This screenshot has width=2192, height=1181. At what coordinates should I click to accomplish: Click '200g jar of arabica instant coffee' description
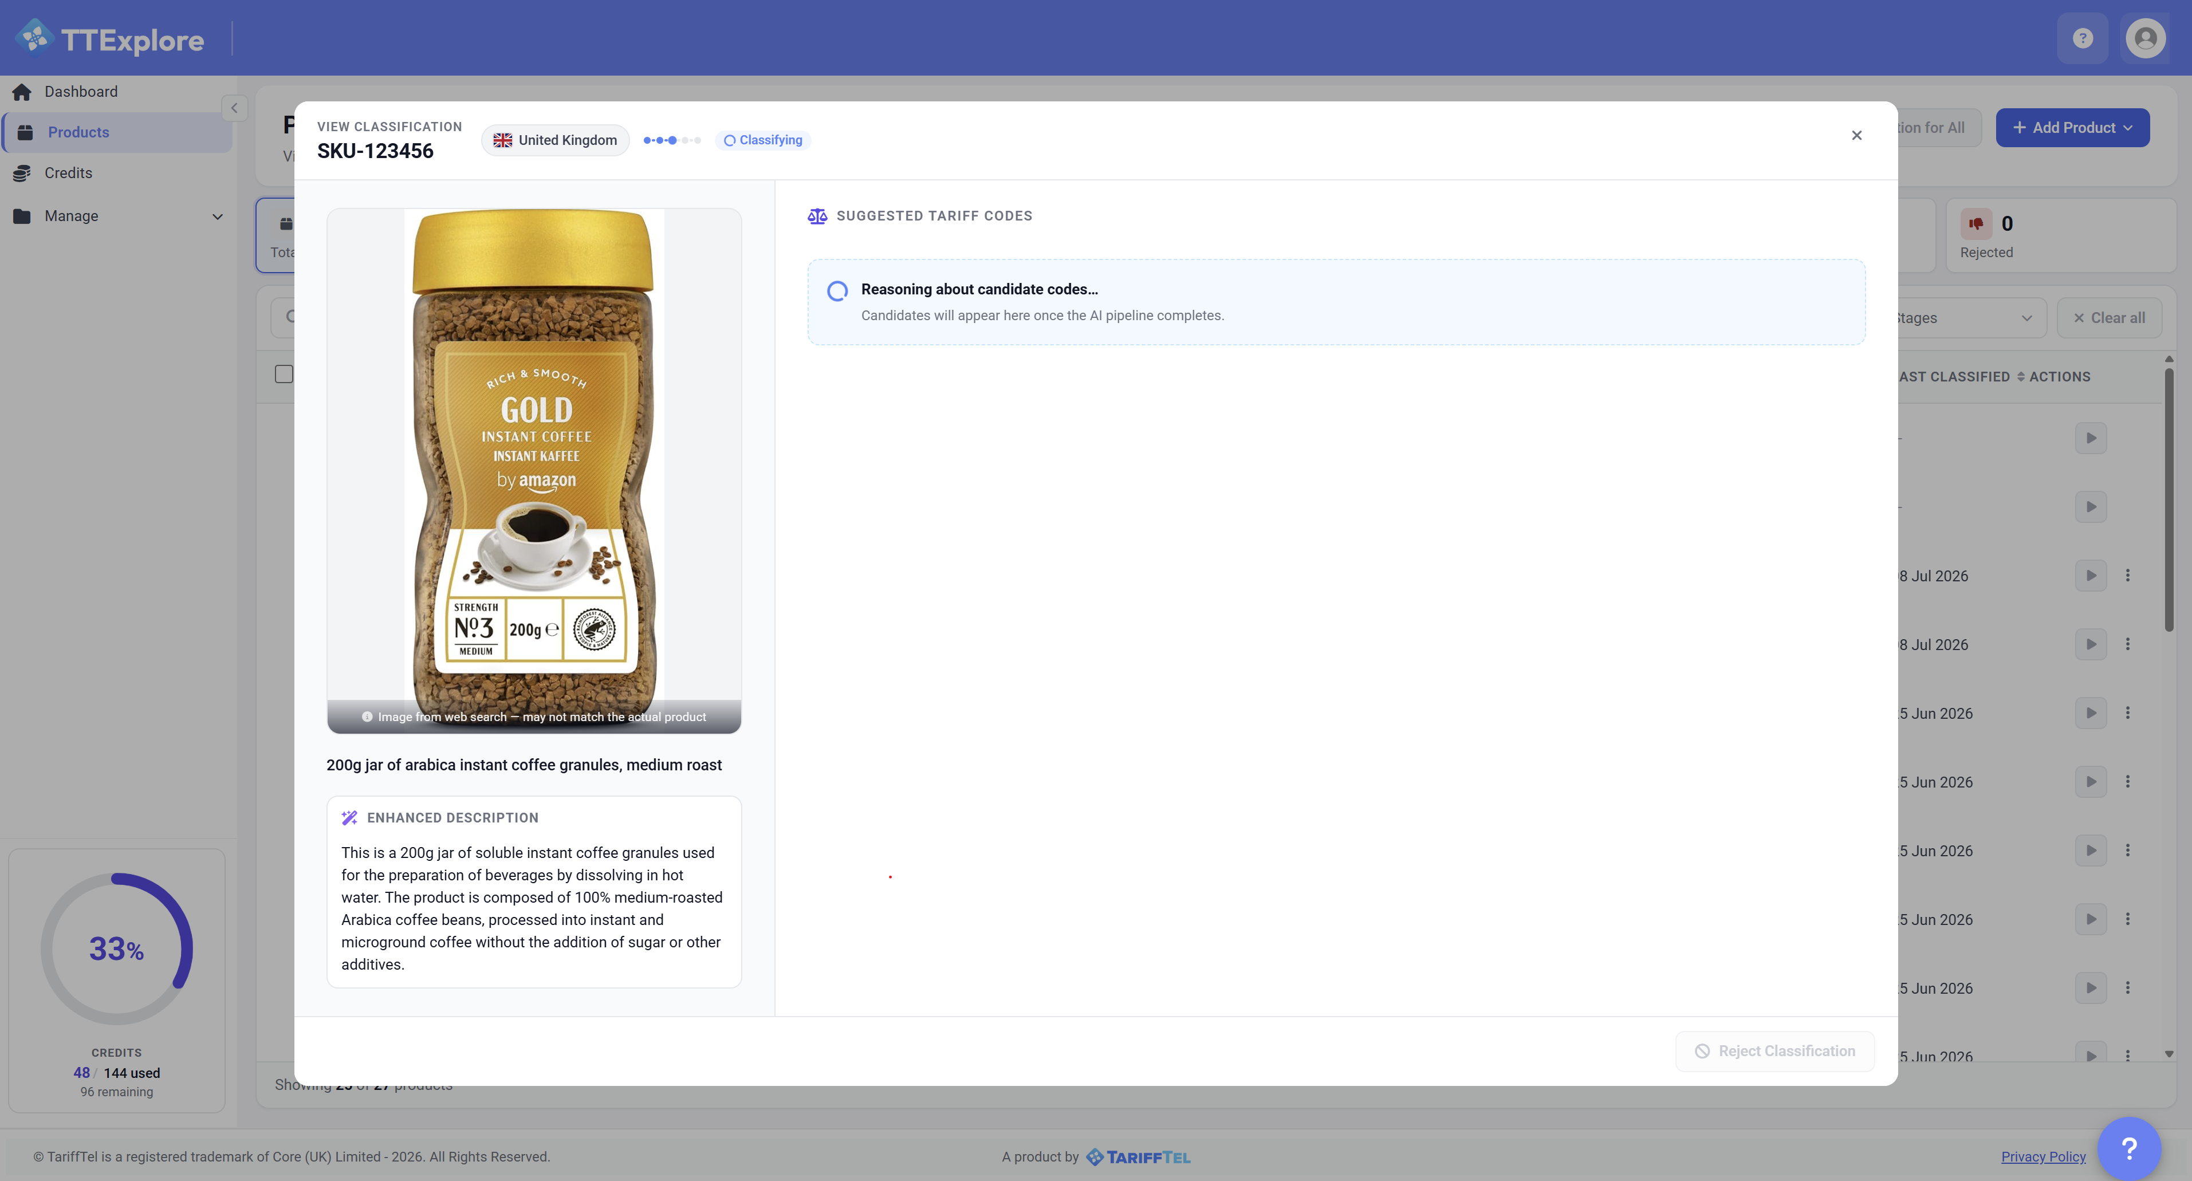524,765
